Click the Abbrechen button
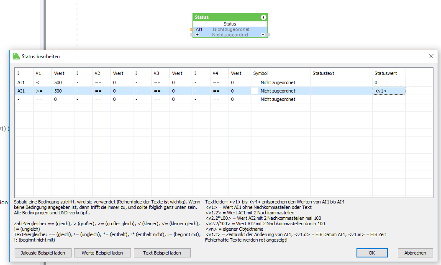The height and width of the screenshot is (265, 441). coord(415,253)
